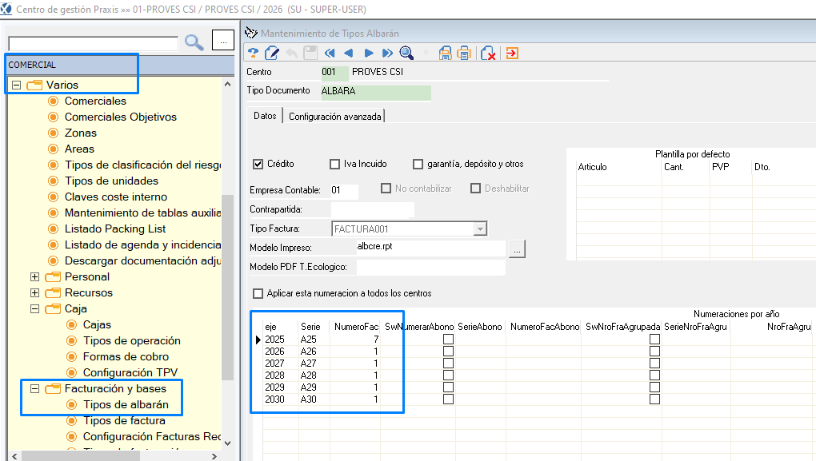The height and width of the screenshot is (461, 816).
Task: Open the record search magnifier in toolbar
Action: click(406, 53)
